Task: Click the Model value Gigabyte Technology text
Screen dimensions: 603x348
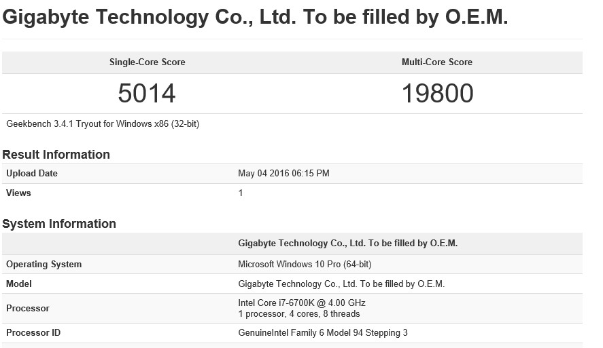Action: 341,284
